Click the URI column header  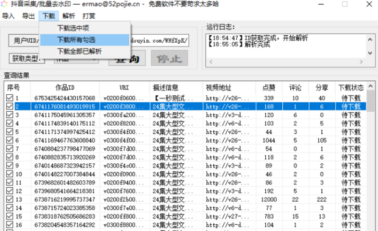[124, 88]
